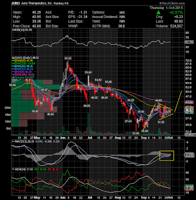Click the 44.50 low price label

pyautogui.click(x=87, y=105)
